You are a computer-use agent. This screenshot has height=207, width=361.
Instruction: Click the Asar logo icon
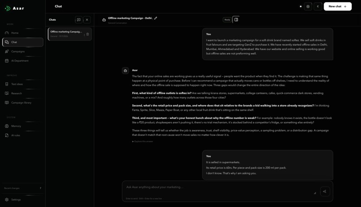(8, 8)
